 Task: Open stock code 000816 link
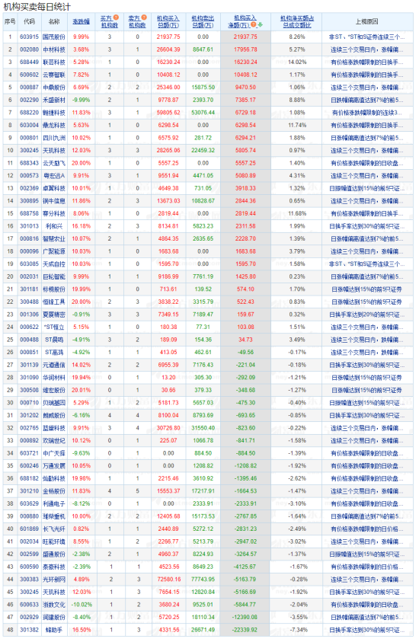pyautogui.click(x=29, y=238)
